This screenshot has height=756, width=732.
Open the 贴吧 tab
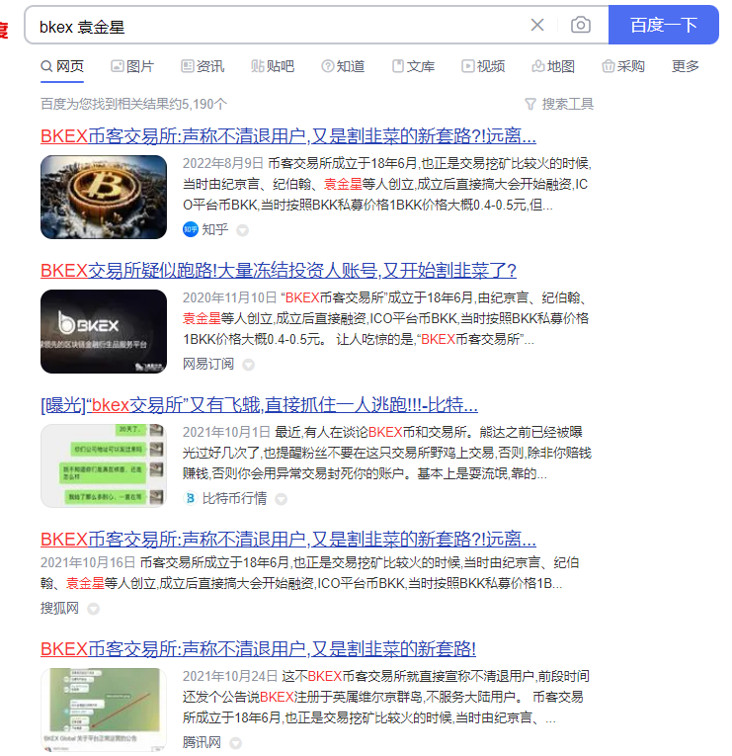[273, 66]
